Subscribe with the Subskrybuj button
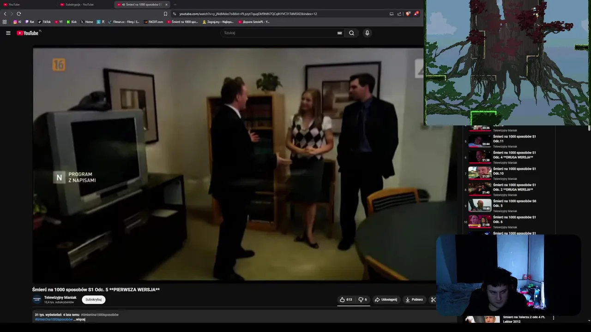The image size is (591, 332). [94, 299]
